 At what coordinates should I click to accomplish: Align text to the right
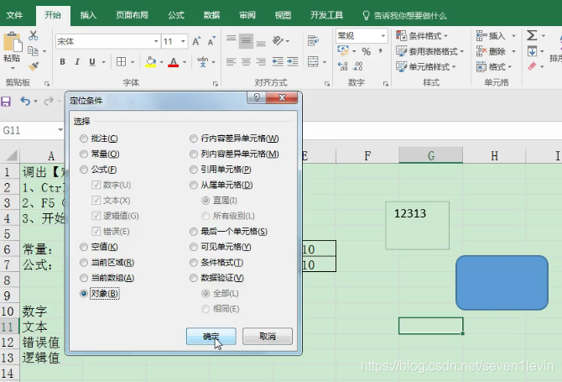point(261,61)
